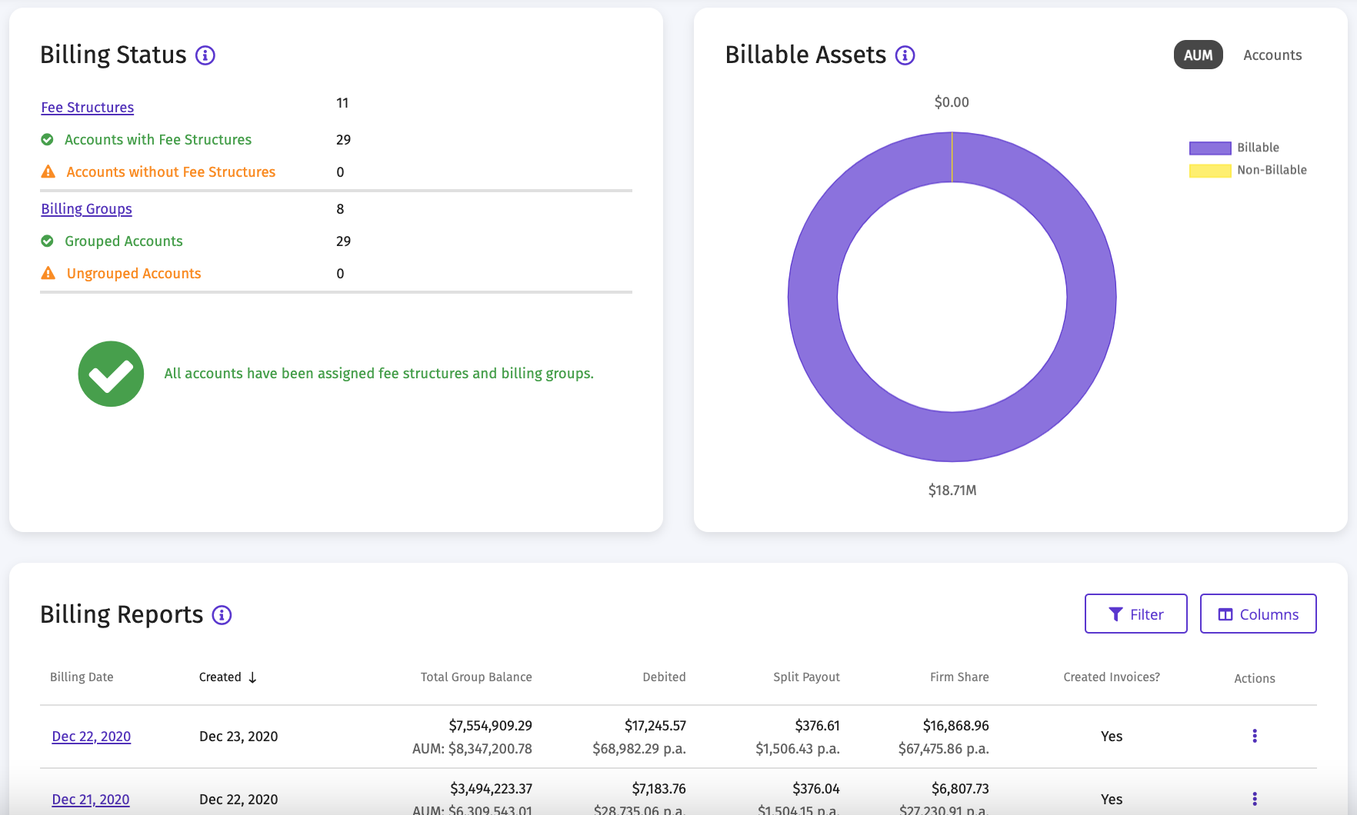Open actions menu for Dec 22, 2020 report
Screen dimensions: 1357x815
pyautogui.click(x=1255, y=736)
